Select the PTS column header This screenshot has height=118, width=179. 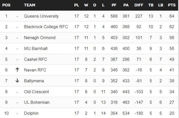[172, 5]
